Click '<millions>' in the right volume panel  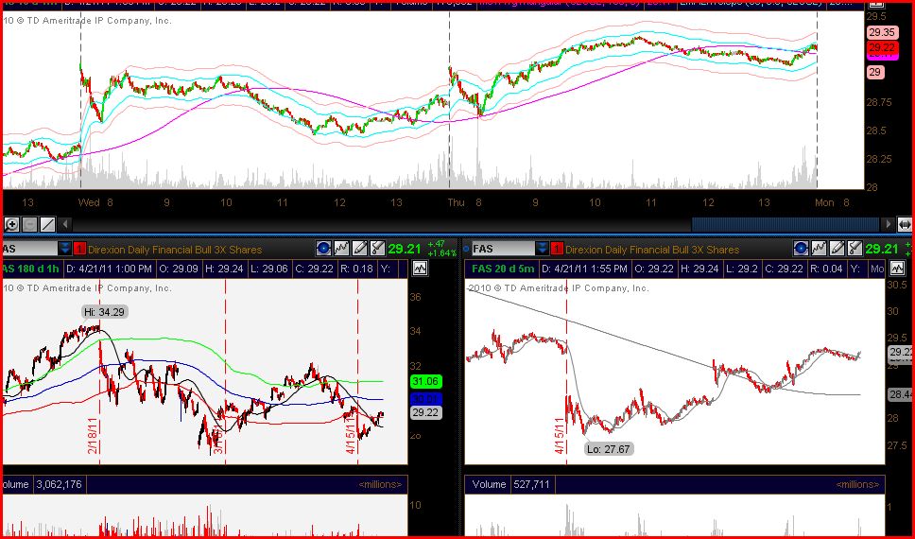[x=857, y=485]
